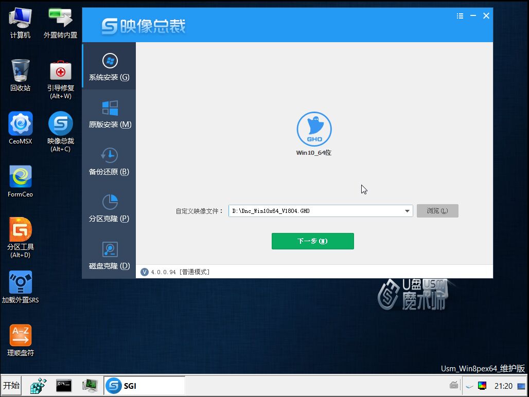Screen dimensions: 529x397
Task: Launch CeoMSX desktop icon
Action: point(20,128)
